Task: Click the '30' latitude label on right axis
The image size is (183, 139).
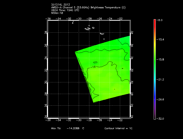Action: point(132,82)
